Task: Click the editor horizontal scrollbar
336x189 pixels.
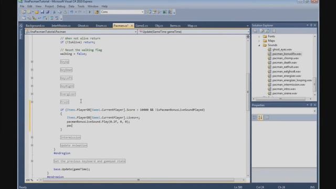Action: 138,180
